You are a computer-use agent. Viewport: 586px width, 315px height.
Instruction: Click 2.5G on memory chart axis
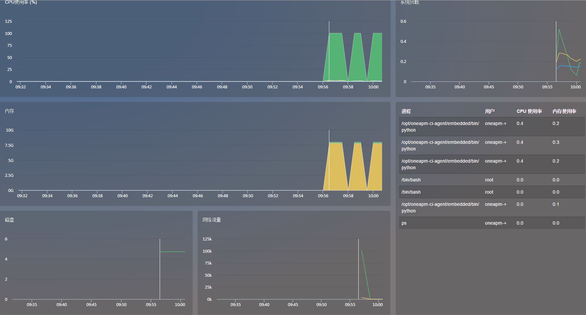click(9, 175)
